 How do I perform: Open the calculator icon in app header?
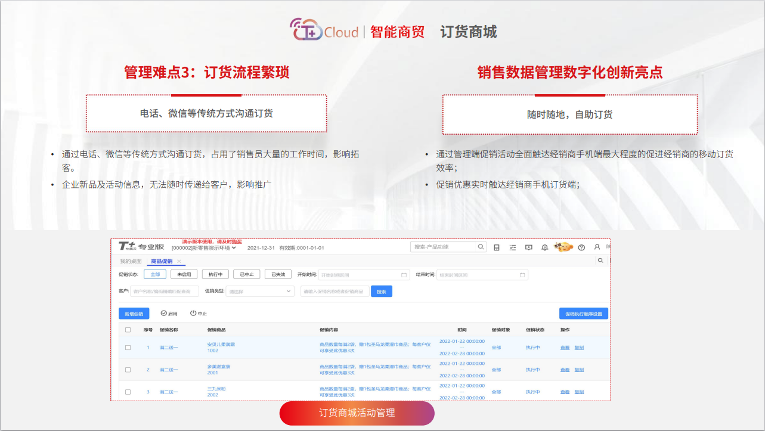[497, 247]
